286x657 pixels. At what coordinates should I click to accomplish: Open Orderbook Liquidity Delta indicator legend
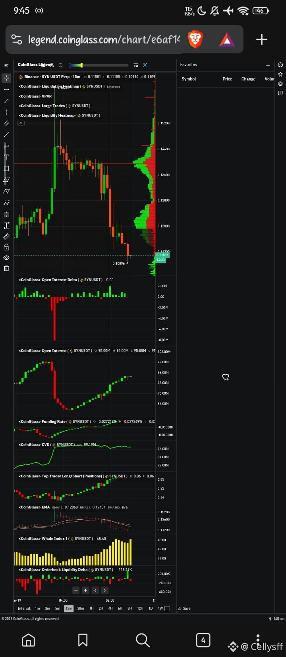coord(53,569)
